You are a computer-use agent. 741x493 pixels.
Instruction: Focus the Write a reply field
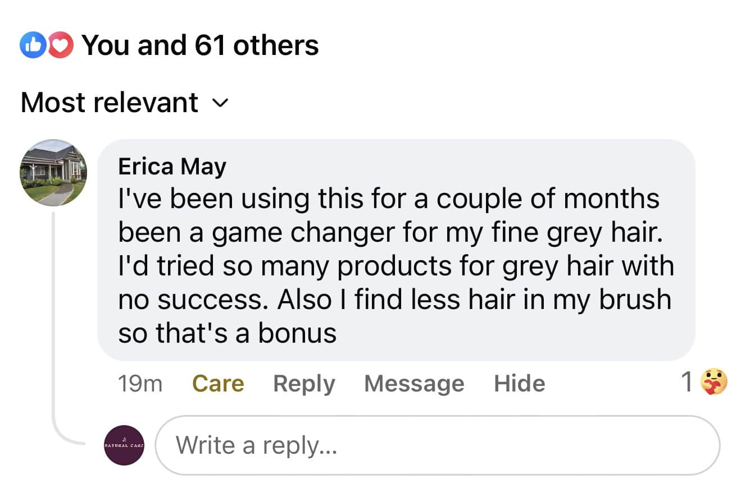437,445
